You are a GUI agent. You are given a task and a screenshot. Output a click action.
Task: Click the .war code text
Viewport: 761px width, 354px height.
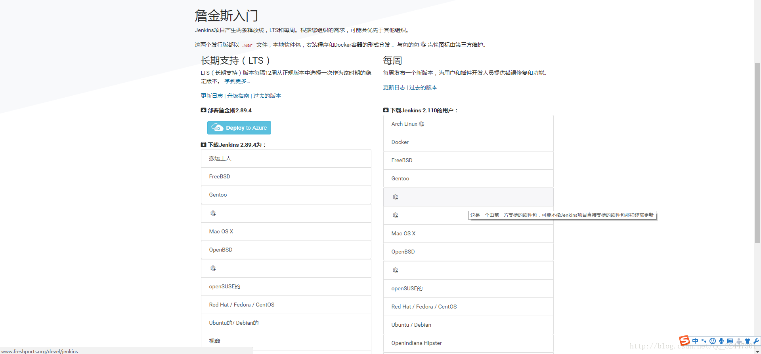(248, 45)
